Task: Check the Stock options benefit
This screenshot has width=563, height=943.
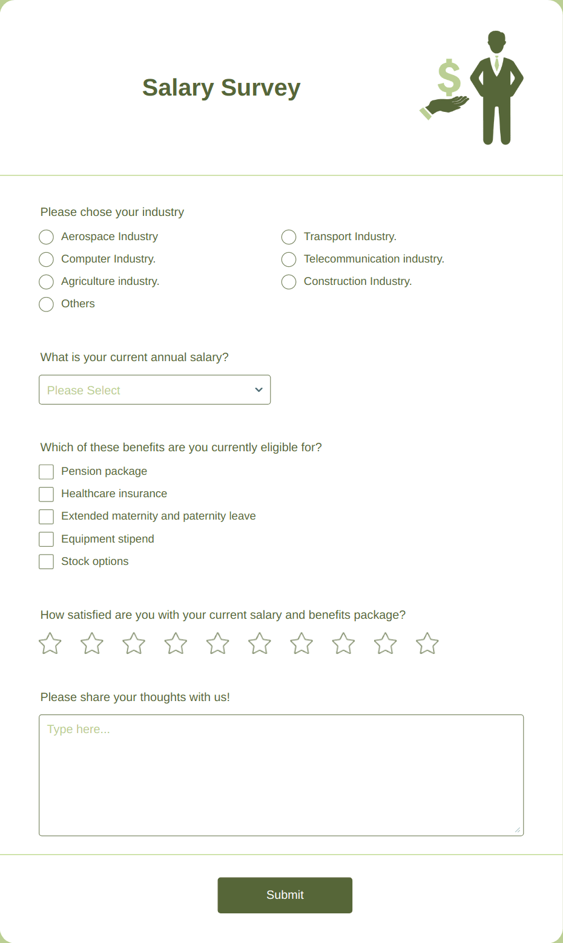Action: coord(46,561)
